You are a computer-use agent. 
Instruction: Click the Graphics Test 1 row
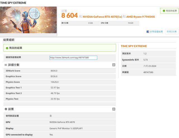click(59, 88)
